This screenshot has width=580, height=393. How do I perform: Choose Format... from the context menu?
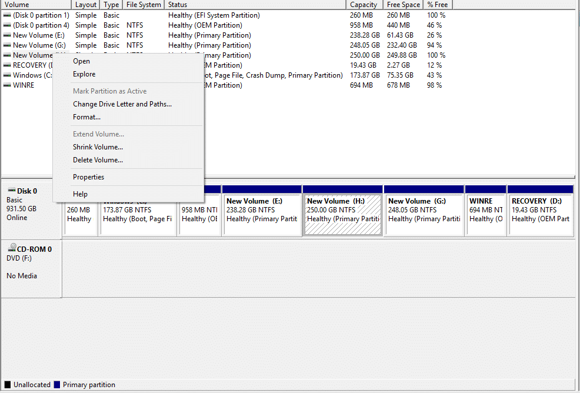point(86,117)
